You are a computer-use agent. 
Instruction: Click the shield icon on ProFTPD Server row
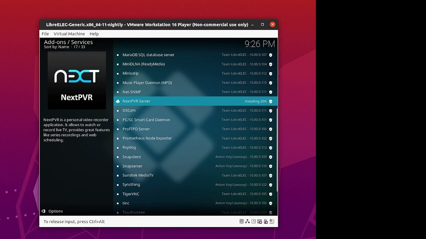271,129
